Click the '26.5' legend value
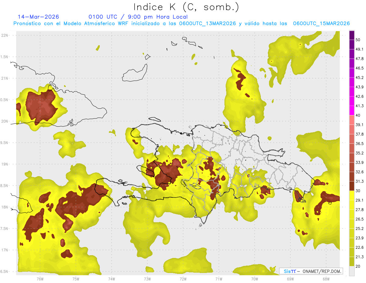Screen dimensions: 366x283 point(359,219)
